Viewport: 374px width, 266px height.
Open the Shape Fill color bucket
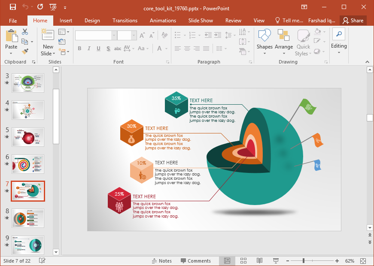coord(317,31)
